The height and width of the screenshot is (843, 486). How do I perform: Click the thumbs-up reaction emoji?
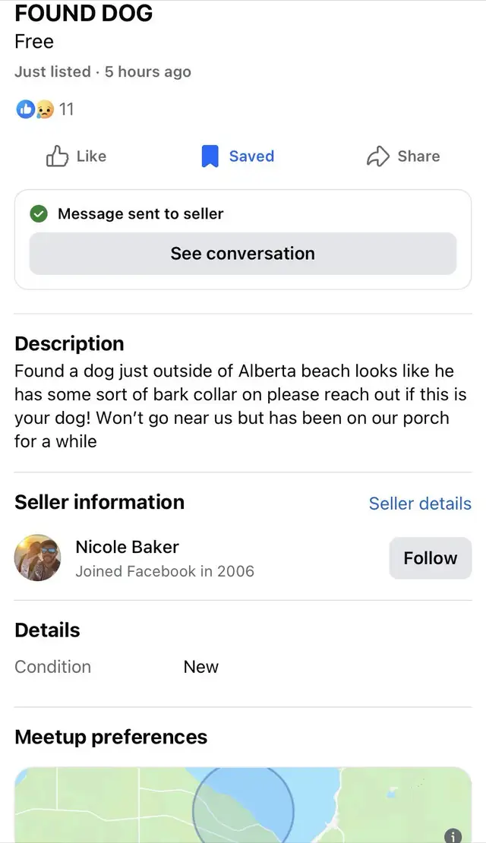(x=25, y=109)
